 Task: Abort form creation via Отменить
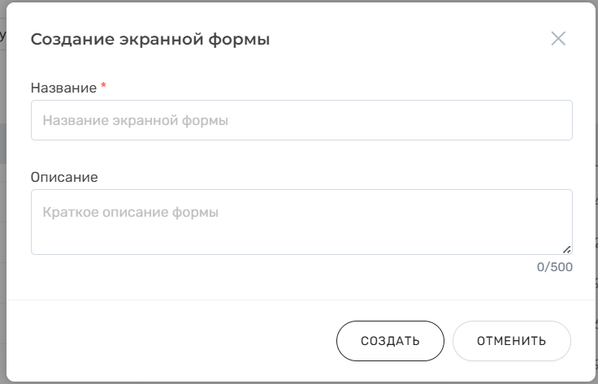point(511,340)
